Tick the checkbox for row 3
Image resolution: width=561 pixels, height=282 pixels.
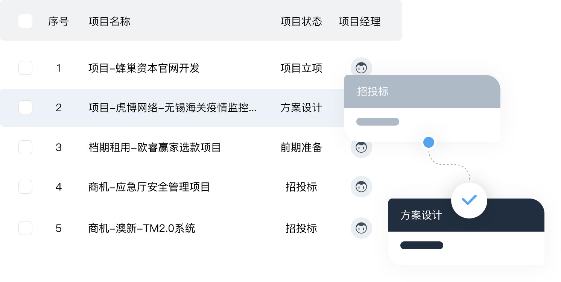[25, 147]
